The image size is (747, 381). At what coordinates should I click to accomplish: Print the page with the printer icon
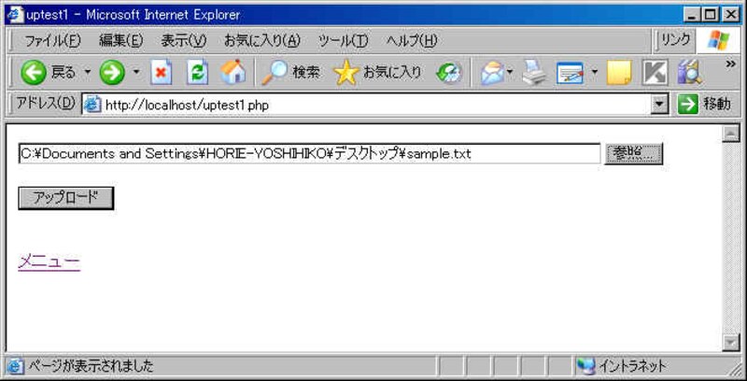(534, 73)
